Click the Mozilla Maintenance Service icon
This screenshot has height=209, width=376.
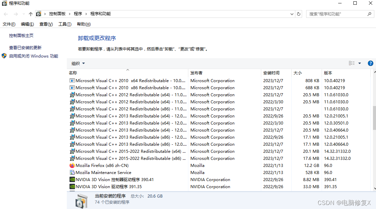point(72,172)
